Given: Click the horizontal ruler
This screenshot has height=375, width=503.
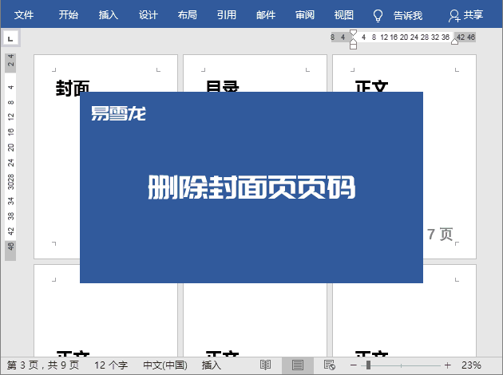Looking at the screenshot, I should coord(403,37).
